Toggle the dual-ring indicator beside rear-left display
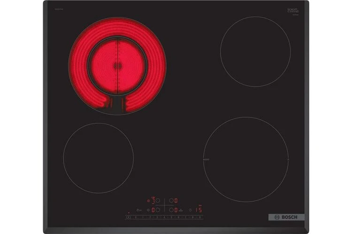 click(x=148, y=201)
